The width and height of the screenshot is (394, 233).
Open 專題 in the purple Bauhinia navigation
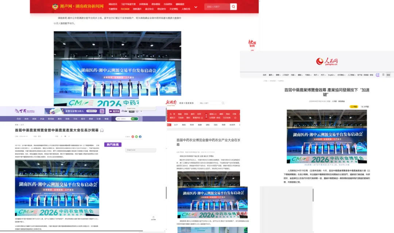click(107, 119)
